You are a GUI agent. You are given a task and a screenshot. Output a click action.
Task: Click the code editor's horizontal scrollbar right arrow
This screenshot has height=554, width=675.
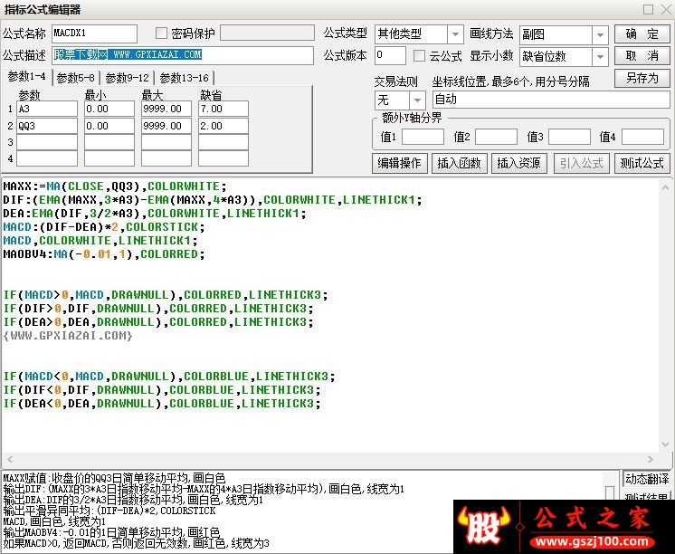coord(651,459)
